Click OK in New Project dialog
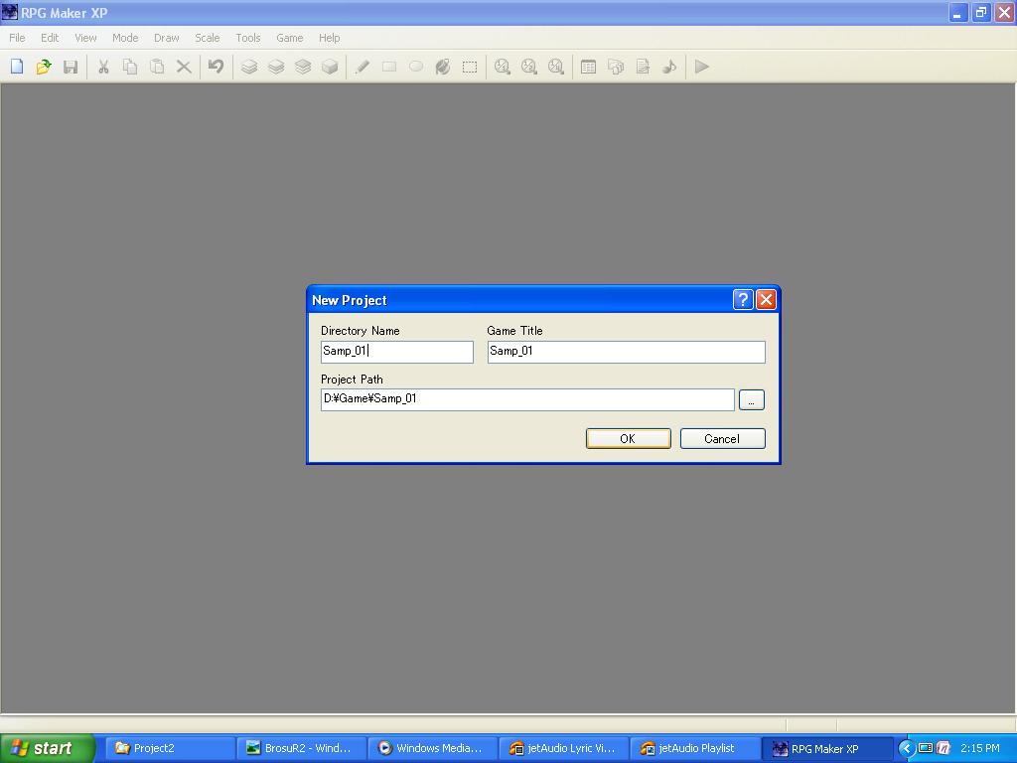 click(628, 438)
